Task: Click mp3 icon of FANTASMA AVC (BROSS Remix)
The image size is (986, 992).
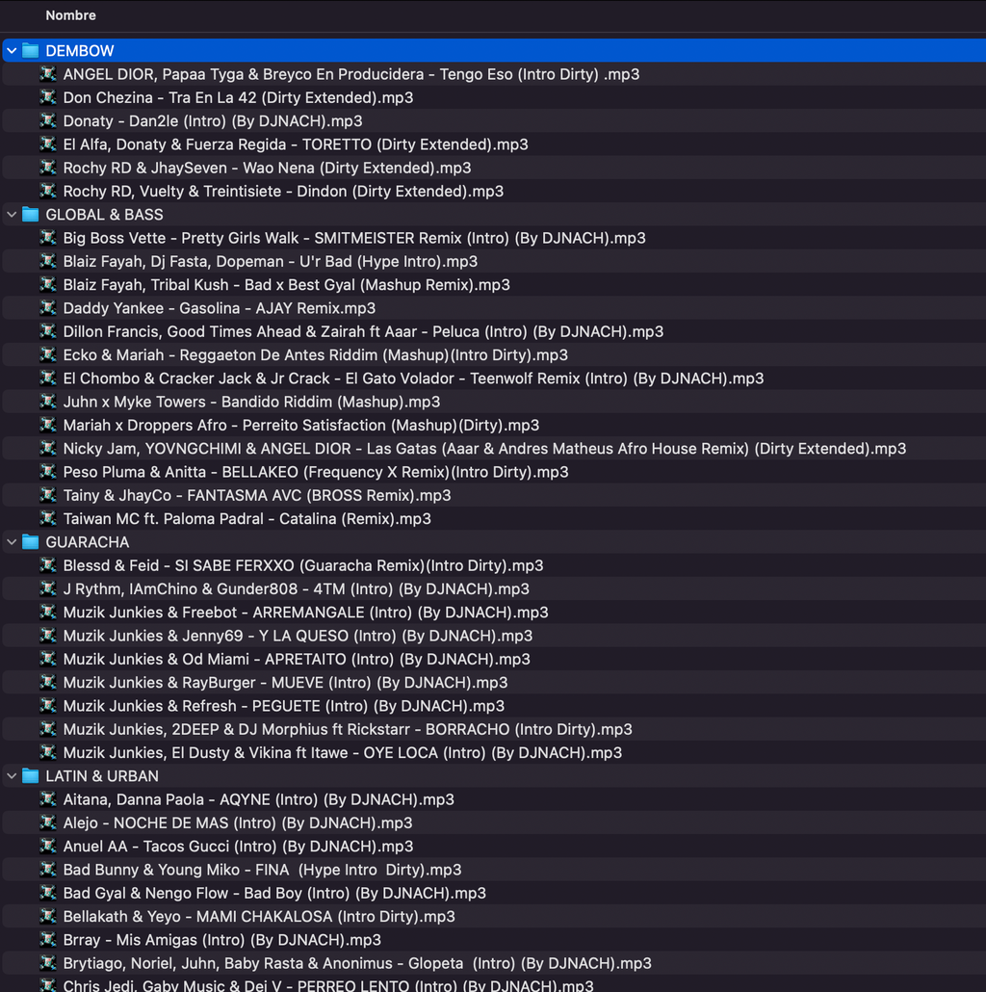Action: click(x=48, y=495)
